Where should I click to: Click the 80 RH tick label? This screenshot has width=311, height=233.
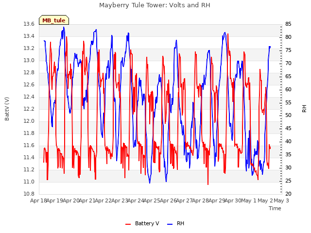[288, 37]
